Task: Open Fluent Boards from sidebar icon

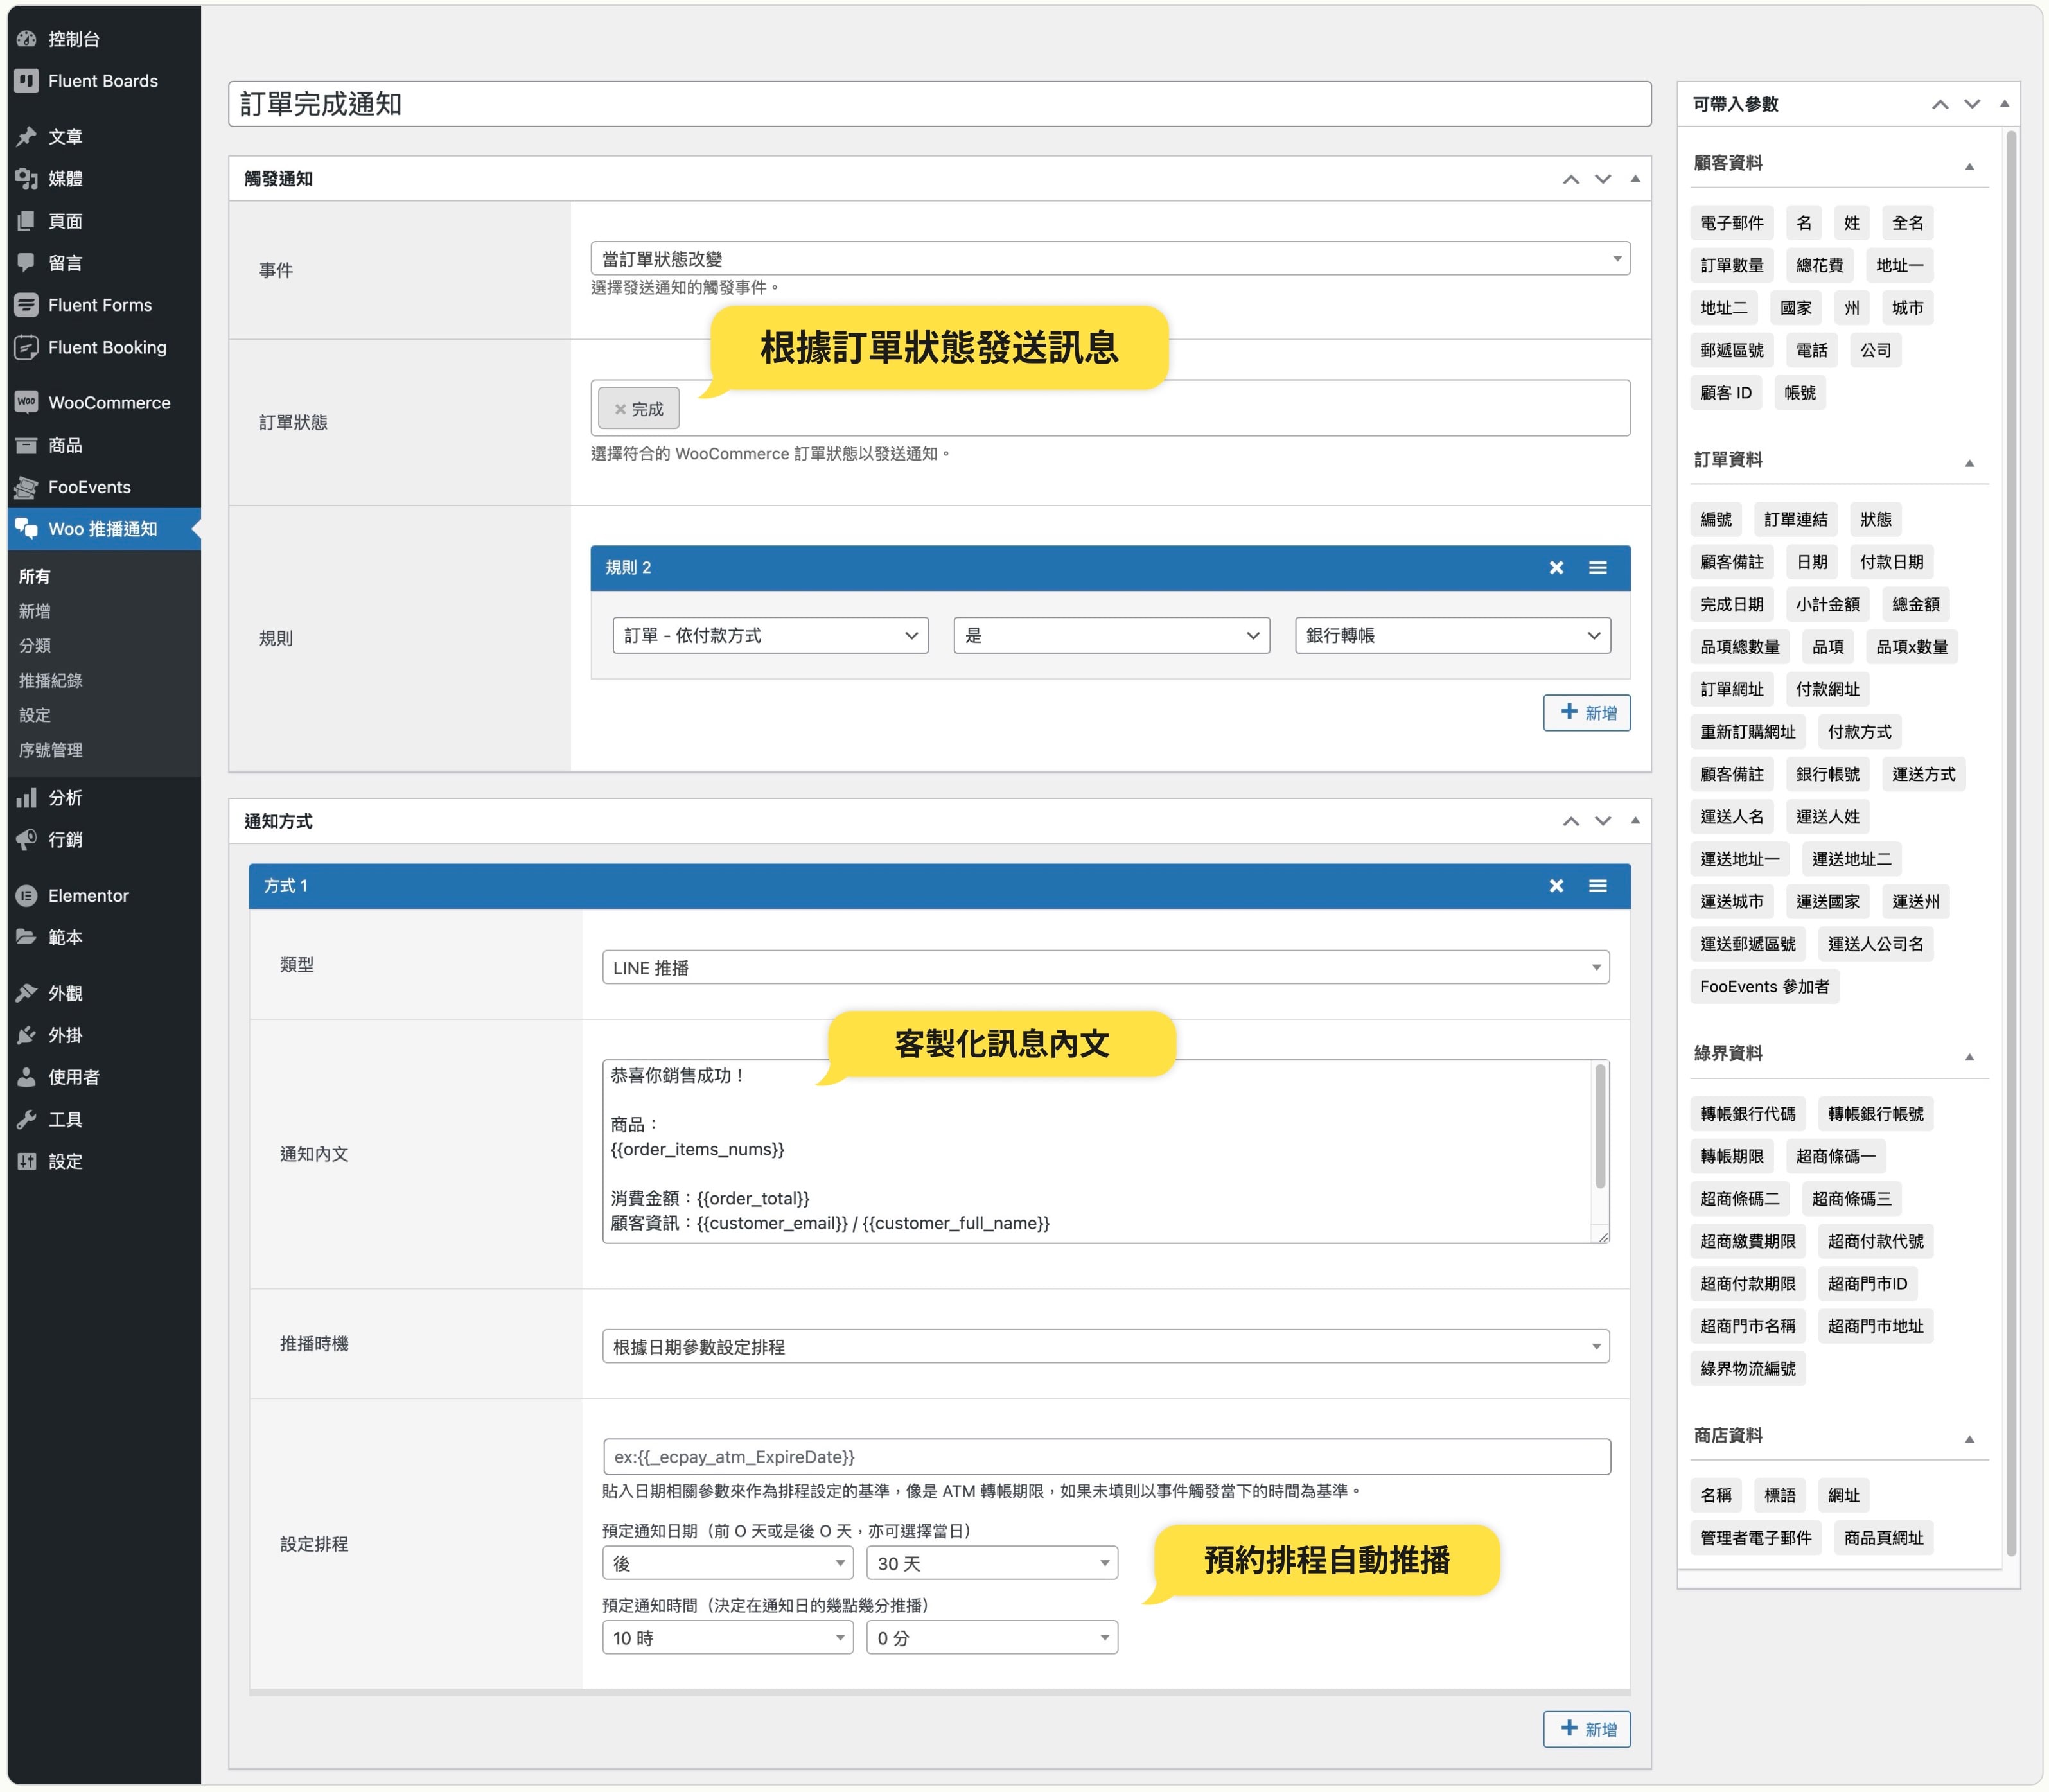Action: 27,81
